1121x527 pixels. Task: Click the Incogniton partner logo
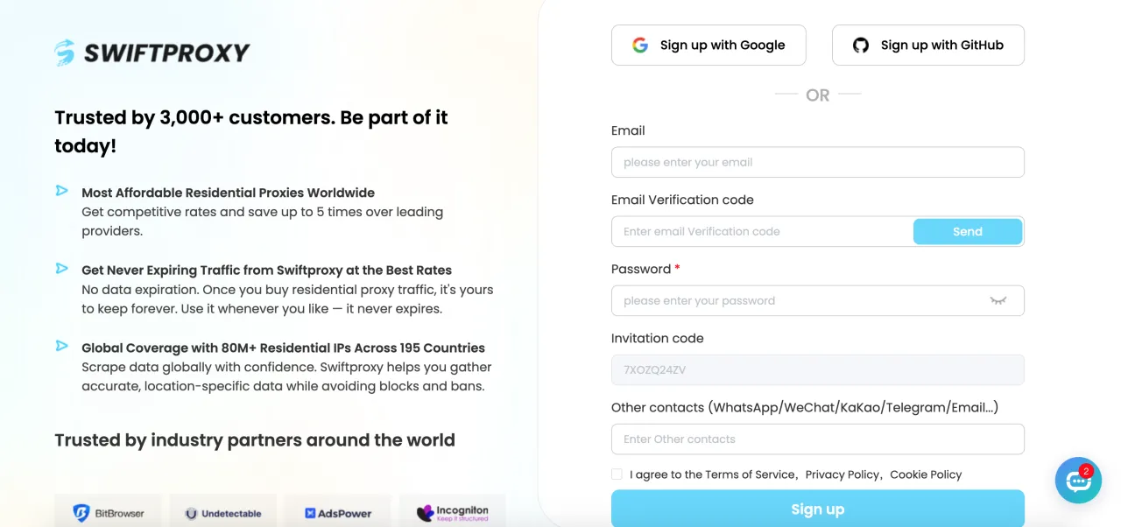click(453, 512)
